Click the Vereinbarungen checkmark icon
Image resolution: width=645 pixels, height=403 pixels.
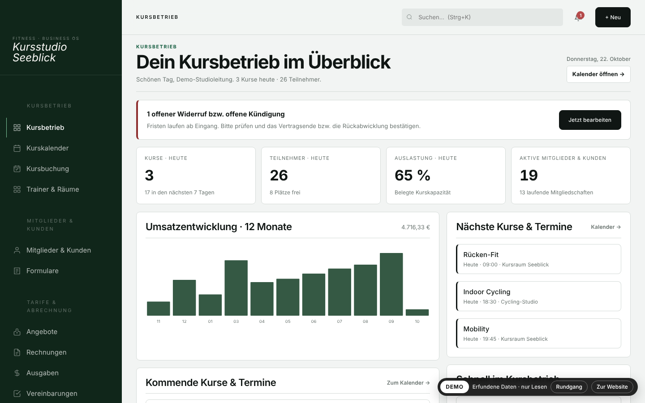click(x=17, y=394)
